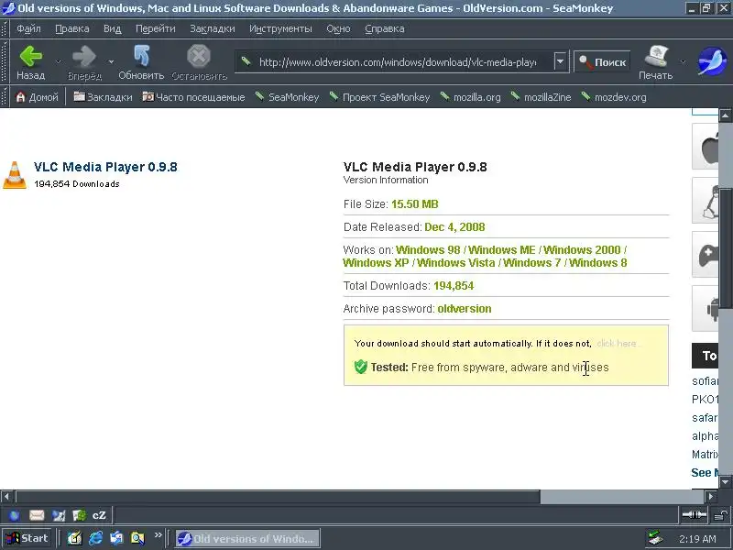Click the 'click here' download link

tap(617, 343)
